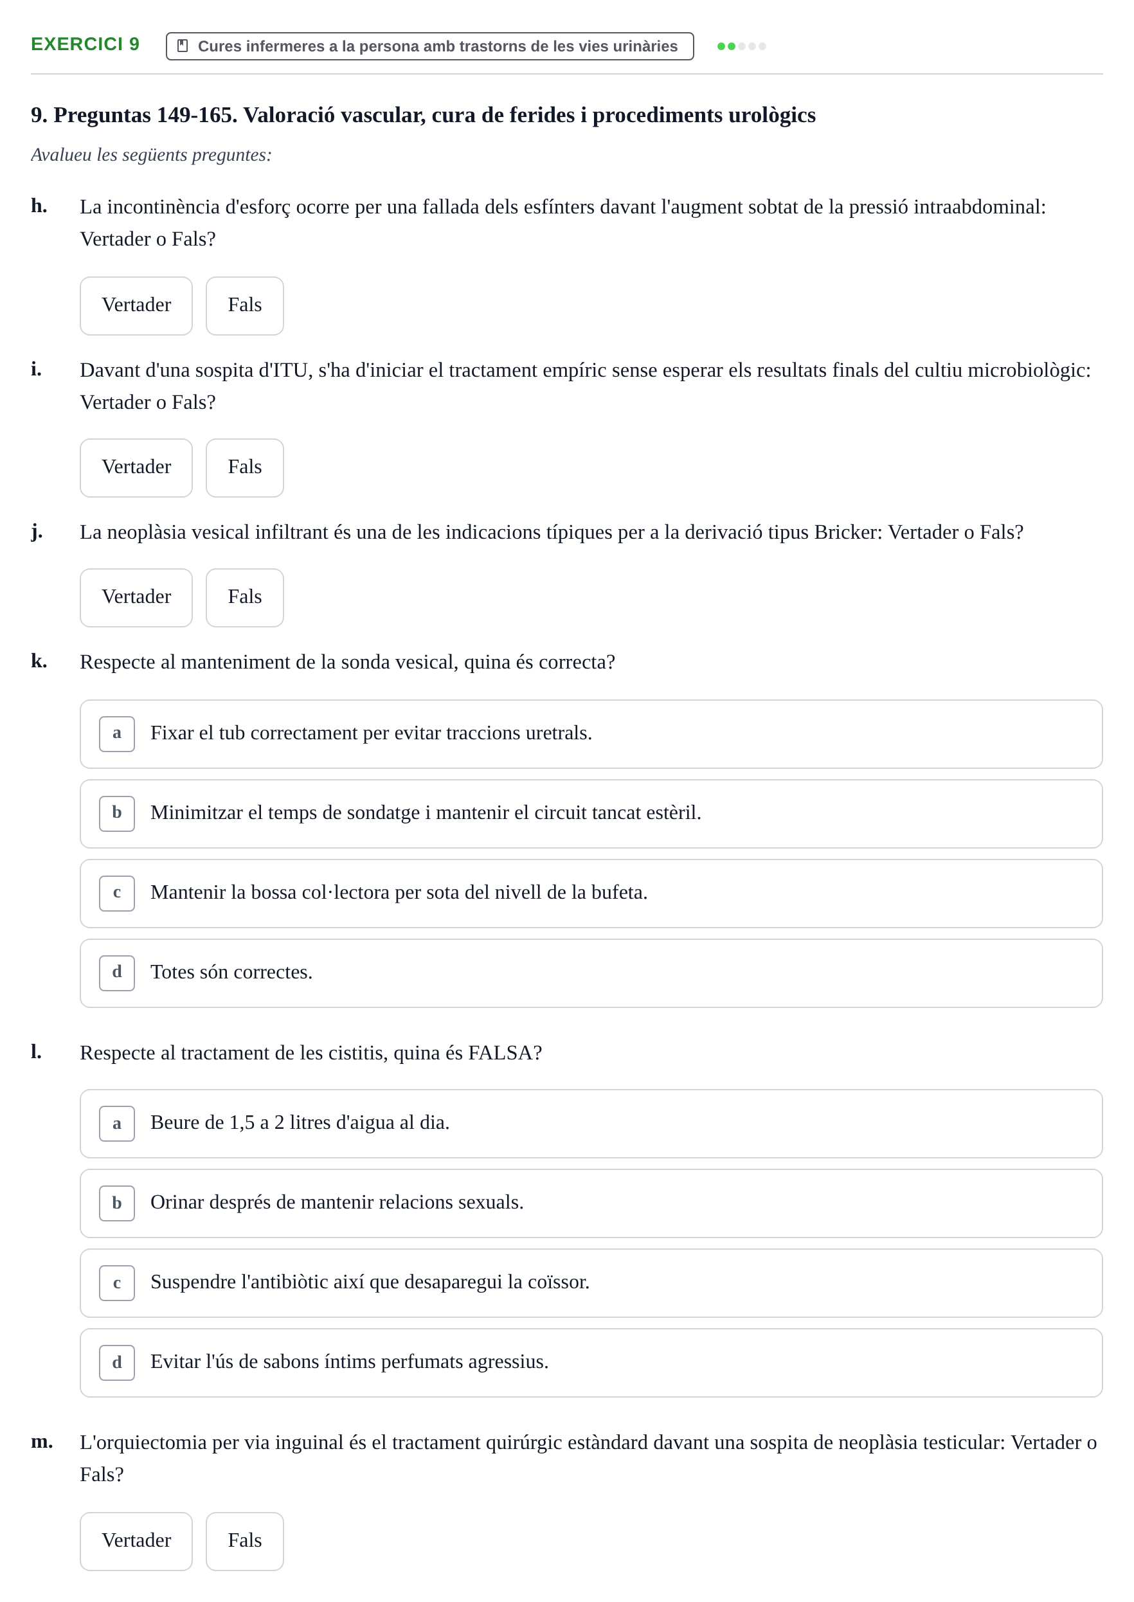Select option b: Minimitzar el temps de sondatge
The height and width of the screenshot is (1602, 1134).
[x=591, y=814]
